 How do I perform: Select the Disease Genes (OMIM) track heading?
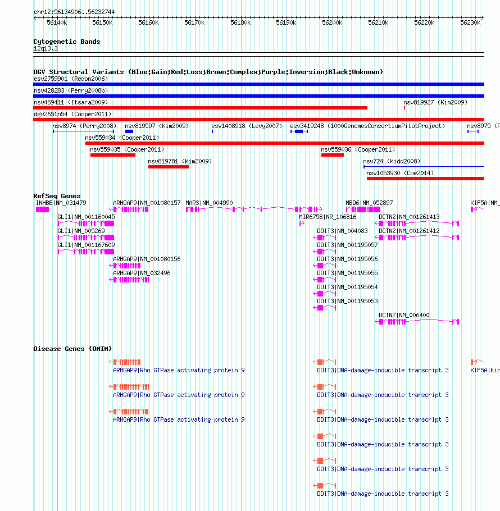coord(72,349)
